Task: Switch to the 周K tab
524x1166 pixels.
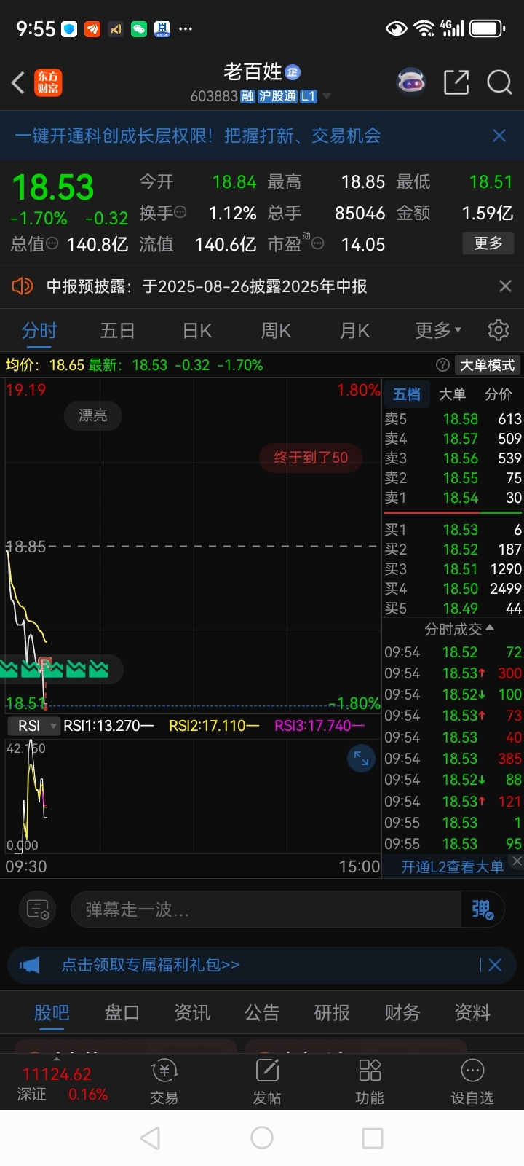Action: point(276,331)
